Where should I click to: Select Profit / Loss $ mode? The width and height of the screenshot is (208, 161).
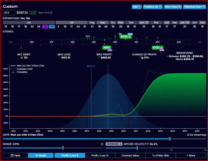[x=70, y=156]
